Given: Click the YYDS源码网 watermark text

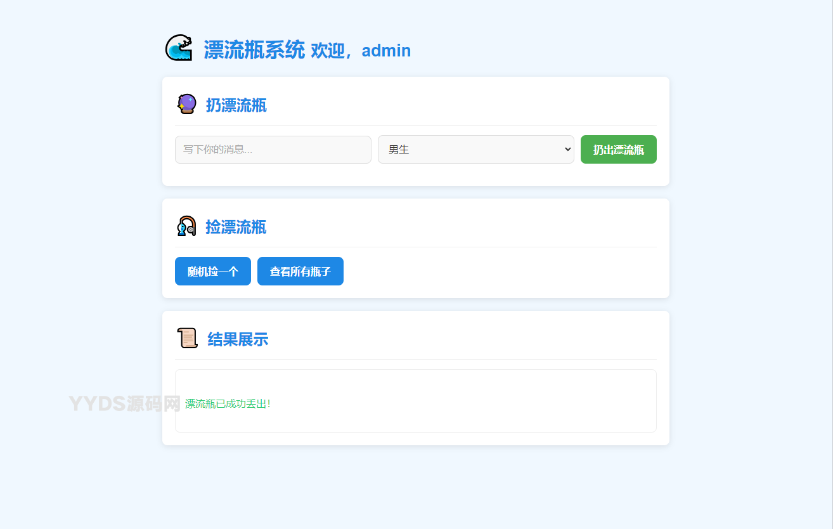Looking at the screenshot, I should pos(125,403).
